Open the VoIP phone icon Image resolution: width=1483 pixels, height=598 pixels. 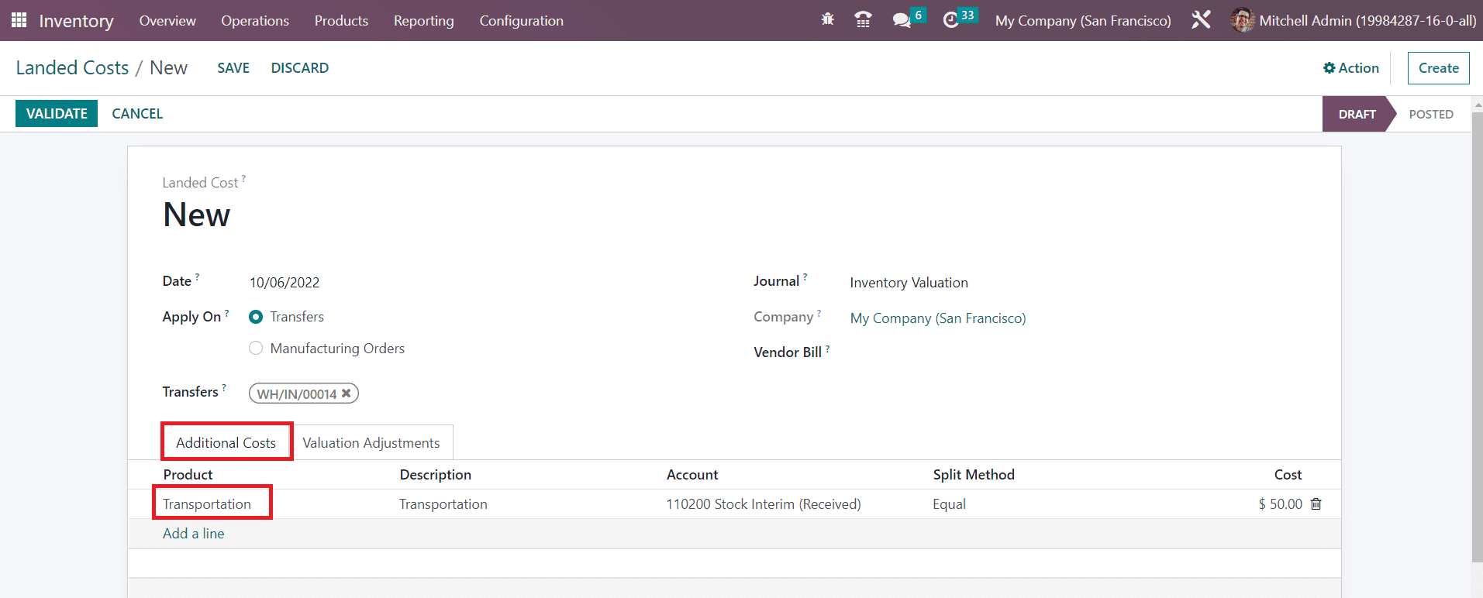click(863, 20)
